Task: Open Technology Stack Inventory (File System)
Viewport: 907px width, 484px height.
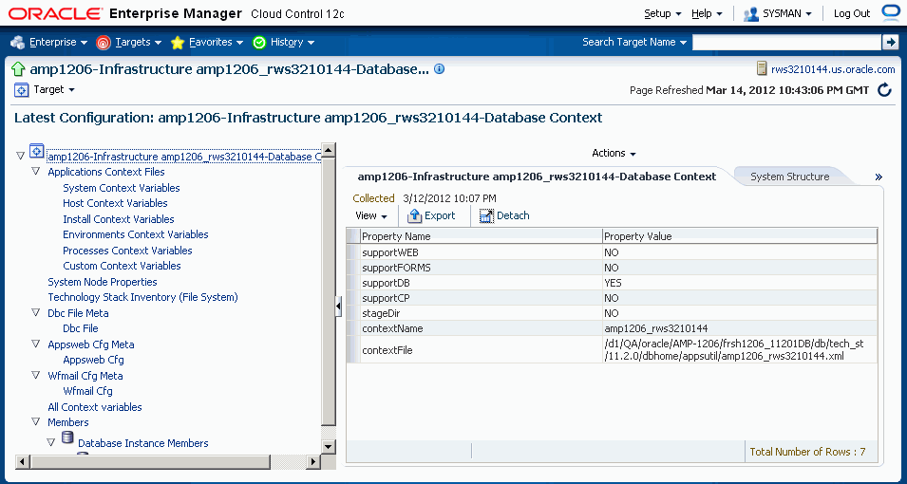Action: click(x=142, y=297)
